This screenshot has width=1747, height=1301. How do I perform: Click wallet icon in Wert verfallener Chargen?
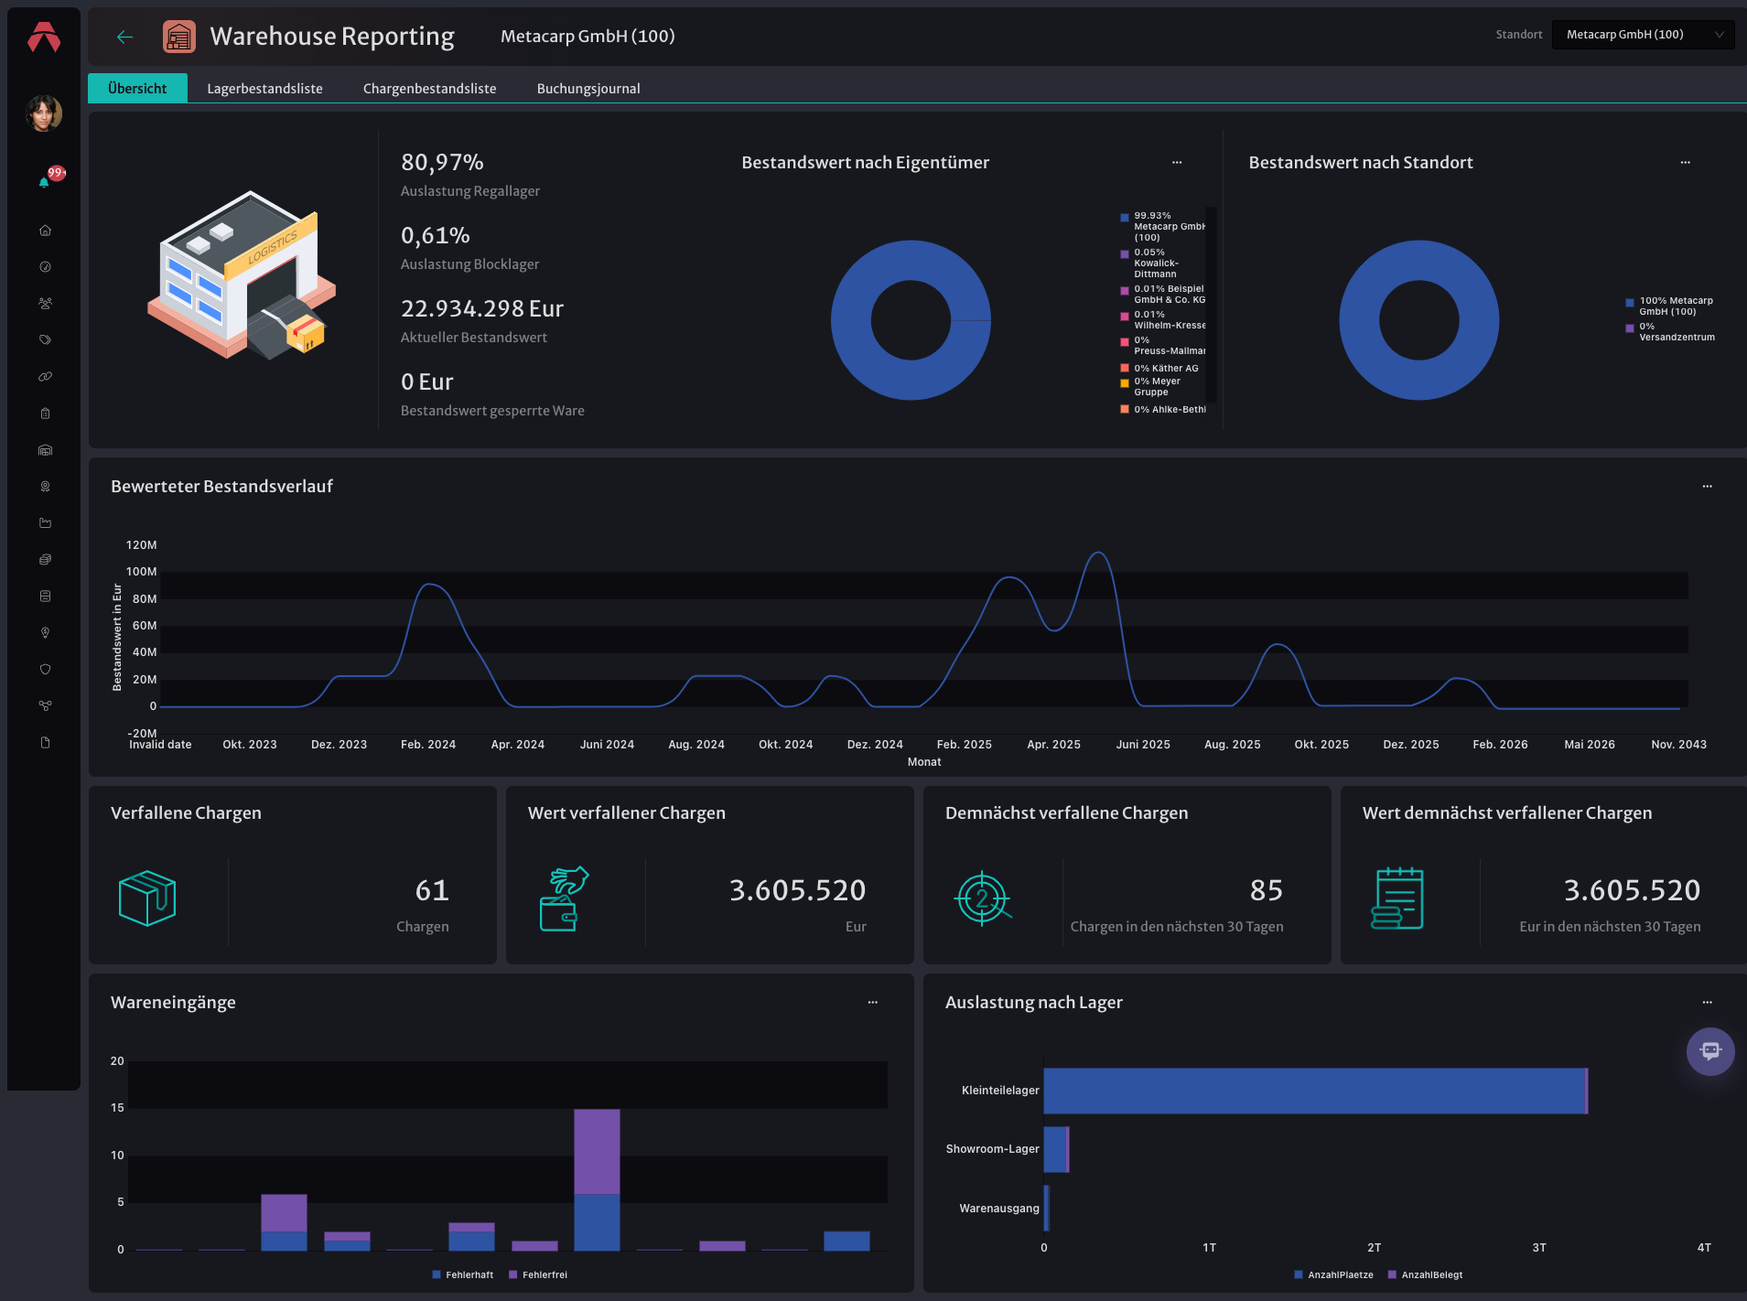pos(564,898)
